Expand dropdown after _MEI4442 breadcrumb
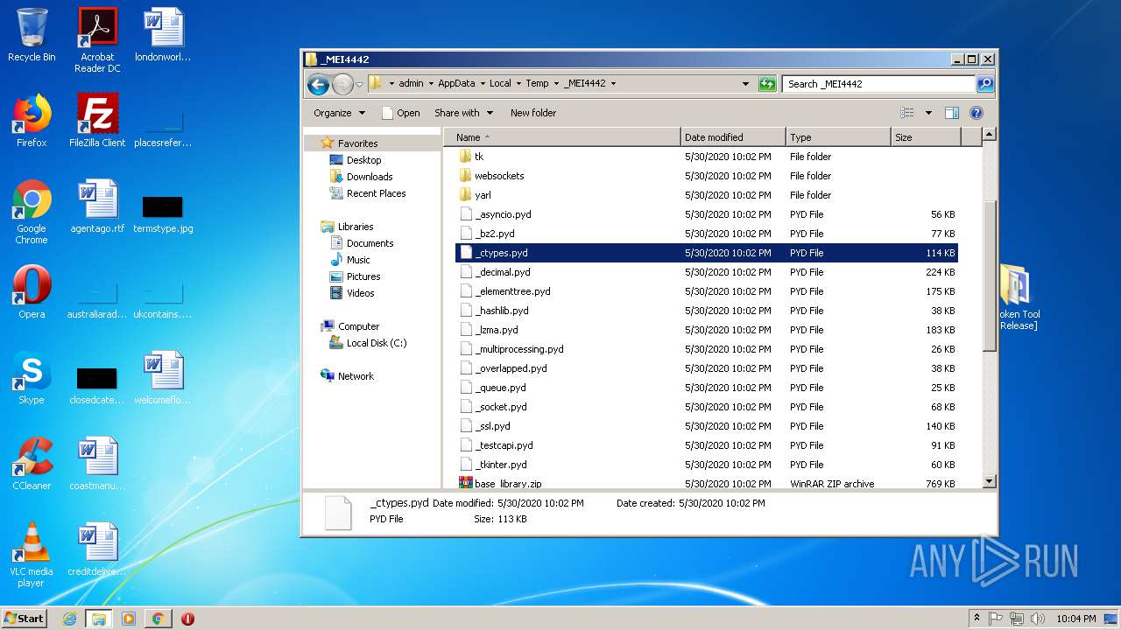 (x=613, y=84)
